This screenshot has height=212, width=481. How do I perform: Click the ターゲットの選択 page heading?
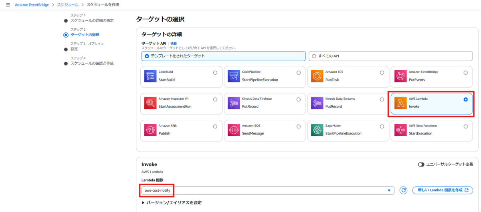[160, 19]
